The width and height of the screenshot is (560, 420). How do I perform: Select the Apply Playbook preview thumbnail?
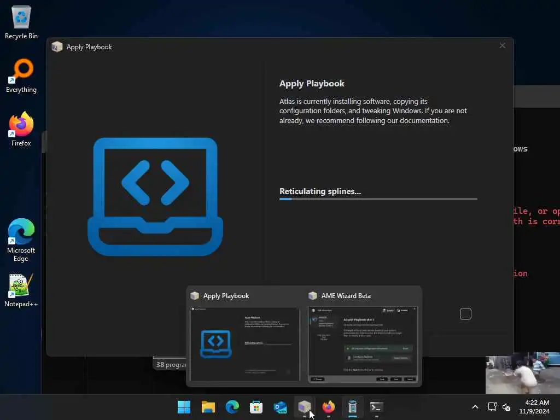tap(245, 344)
